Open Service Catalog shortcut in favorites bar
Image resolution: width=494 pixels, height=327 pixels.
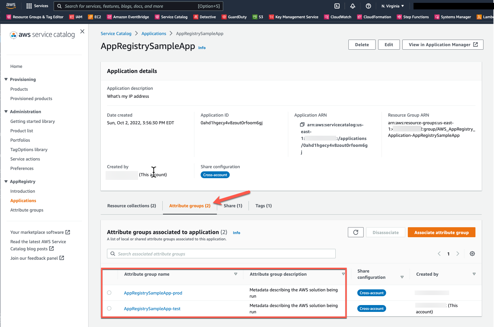pyautogui.click(x=171, y=17)
